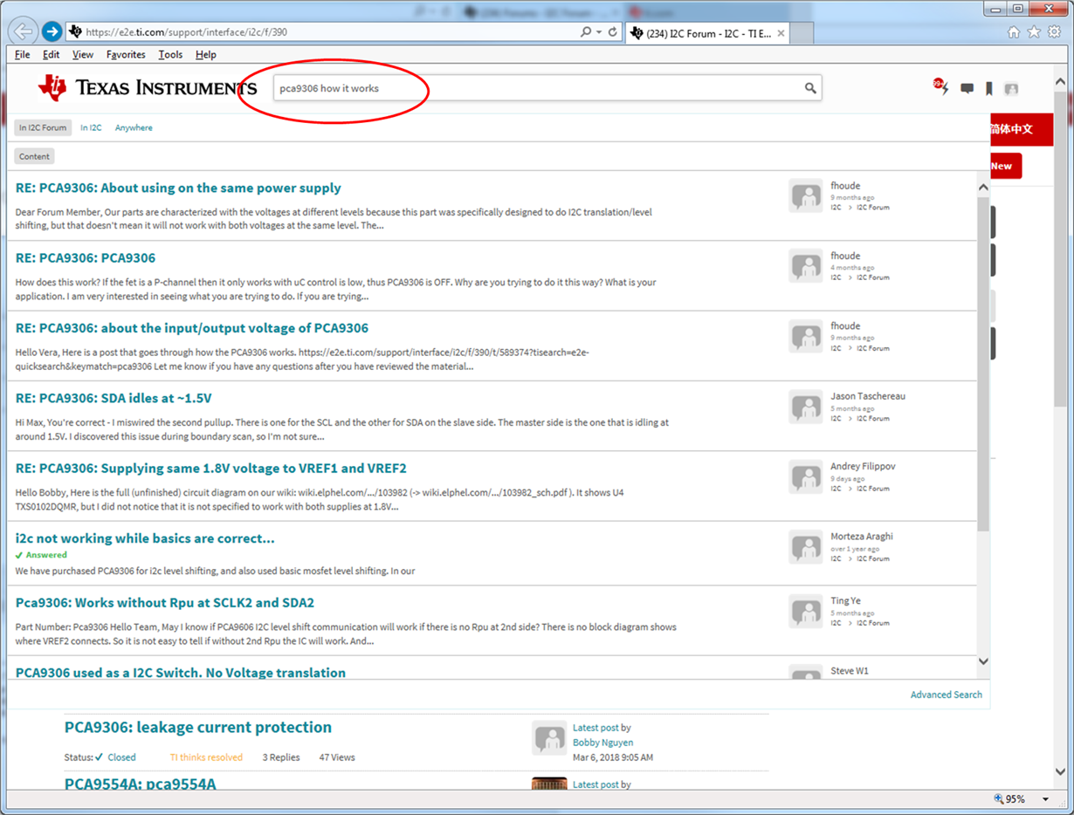Image resolution: width=1074 pixels, height=815 pixels.
Task: Open the Help menu
Action: pyautogui.click(x=206, y=54)
